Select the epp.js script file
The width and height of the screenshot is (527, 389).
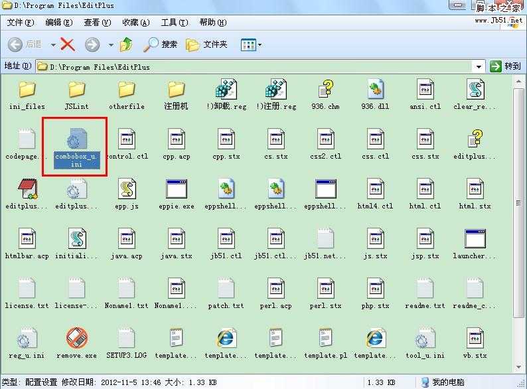tap(127, 190)
